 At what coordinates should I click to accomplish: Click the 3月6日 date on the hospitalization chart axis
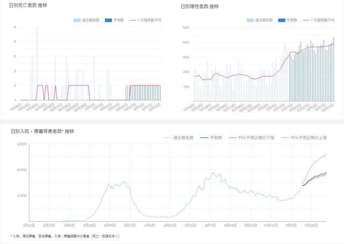(69, 225)
